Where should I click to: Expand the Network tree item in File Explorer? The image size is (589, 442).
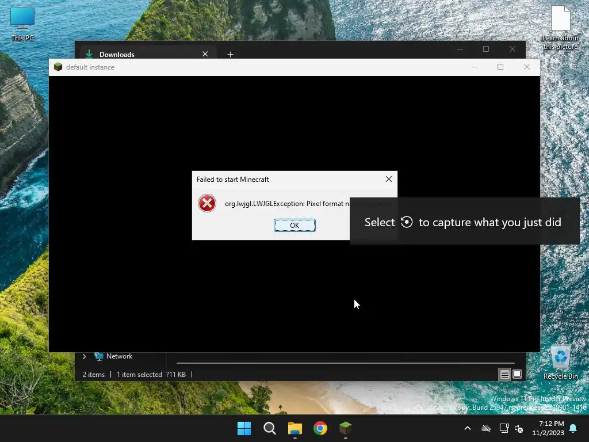(x=84, y=356)
